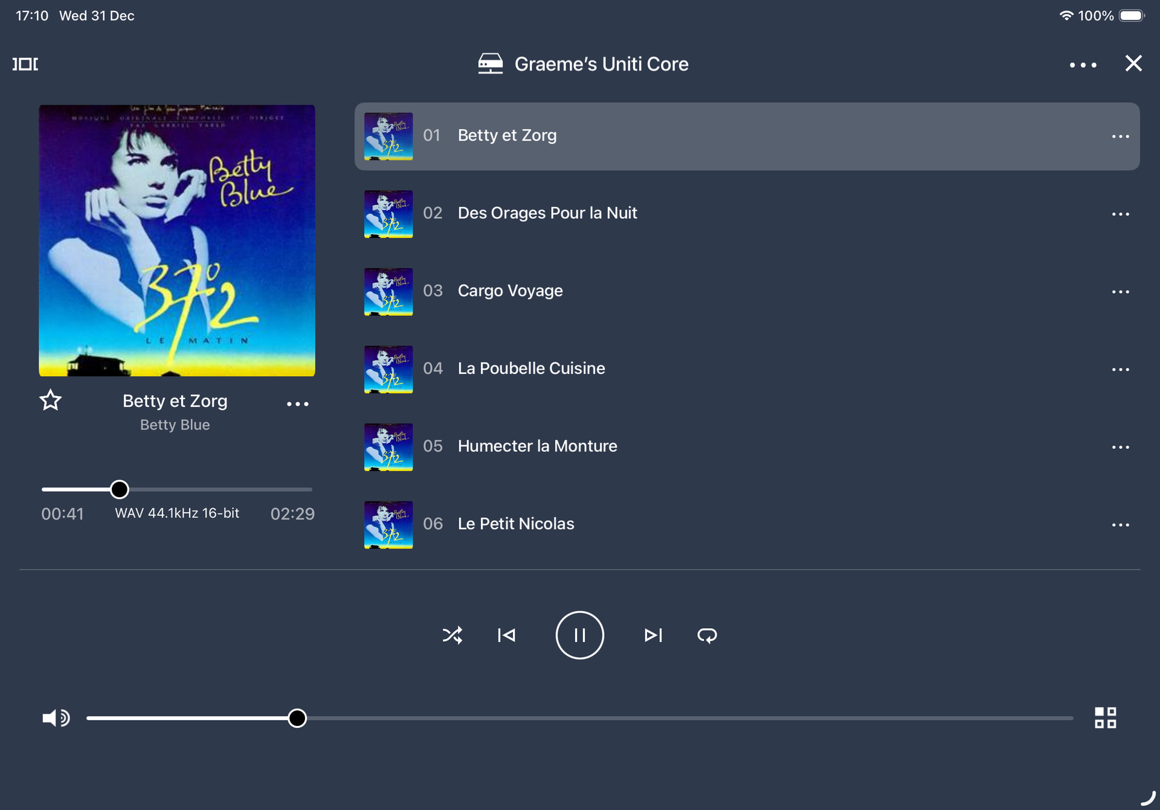
Task: Play La Poubelle Cuisine track
Action: [x=531, y=368]
